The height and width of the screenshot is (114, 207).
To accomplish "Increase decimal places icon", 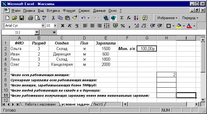I will point(136,26).
